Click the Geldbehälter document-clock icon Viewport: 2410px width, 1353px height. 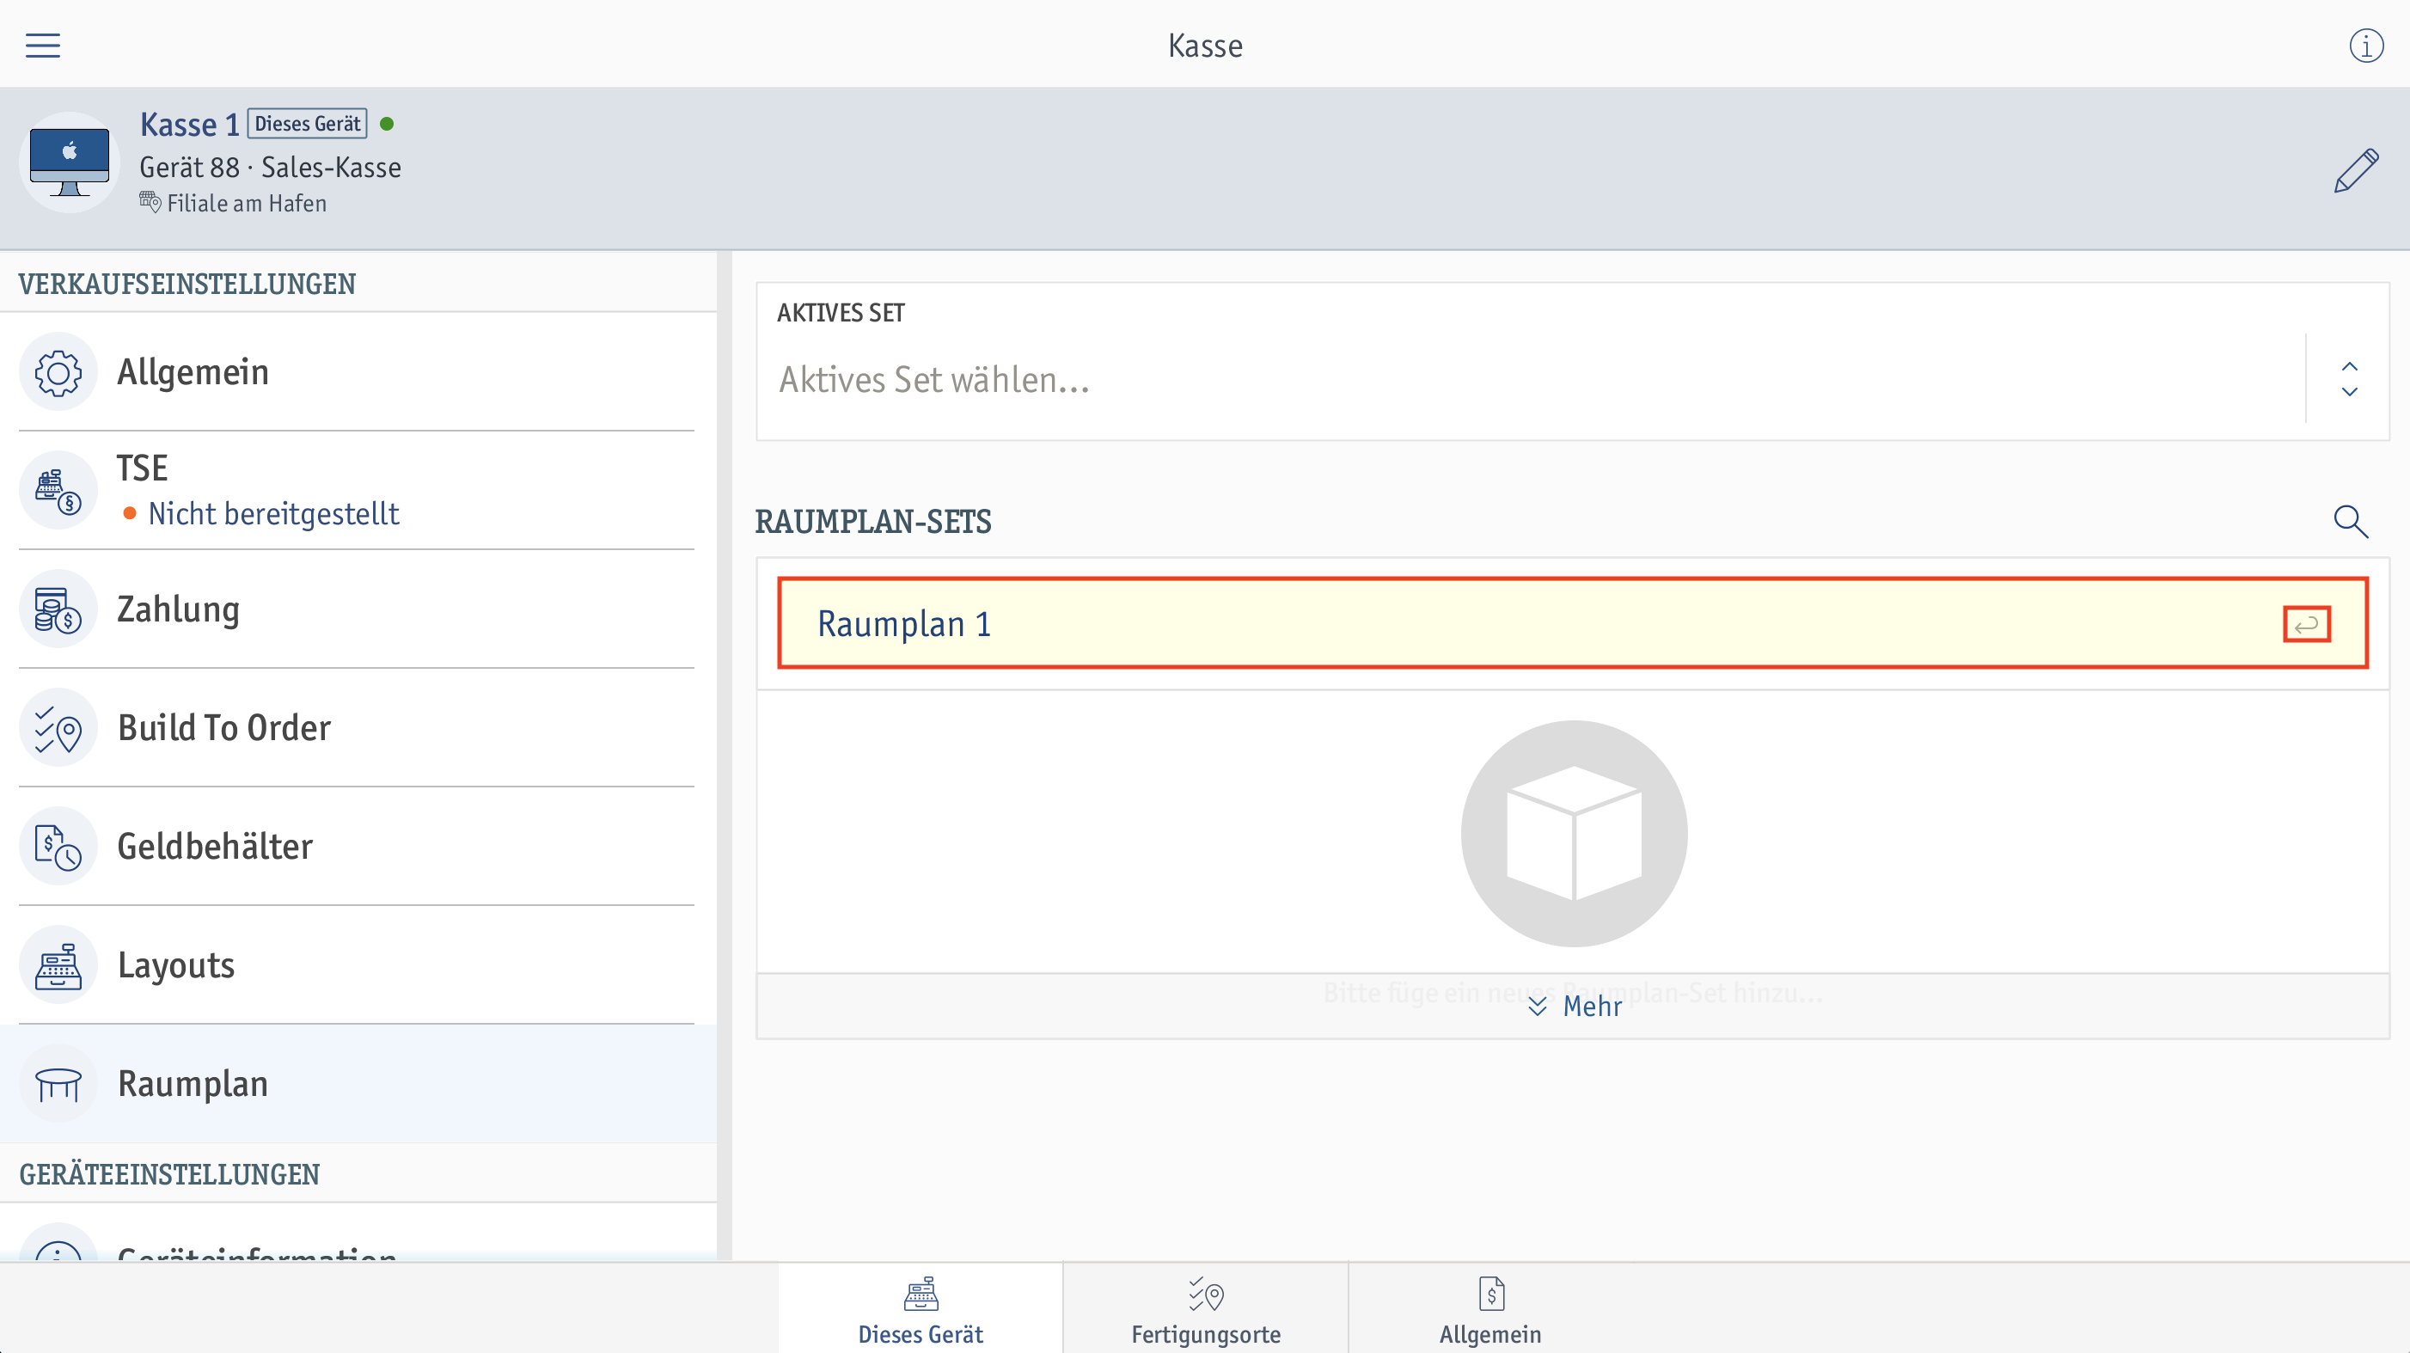point(58,847)
